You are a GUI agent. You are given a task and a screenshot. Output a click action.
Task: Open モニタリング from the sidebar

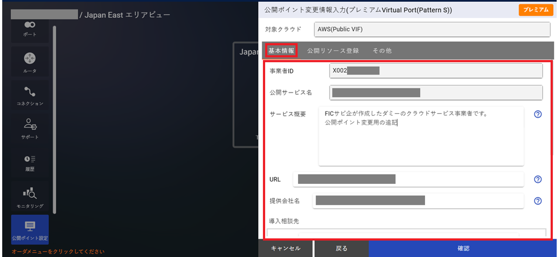pyautogui.click(x=30, y=196)
